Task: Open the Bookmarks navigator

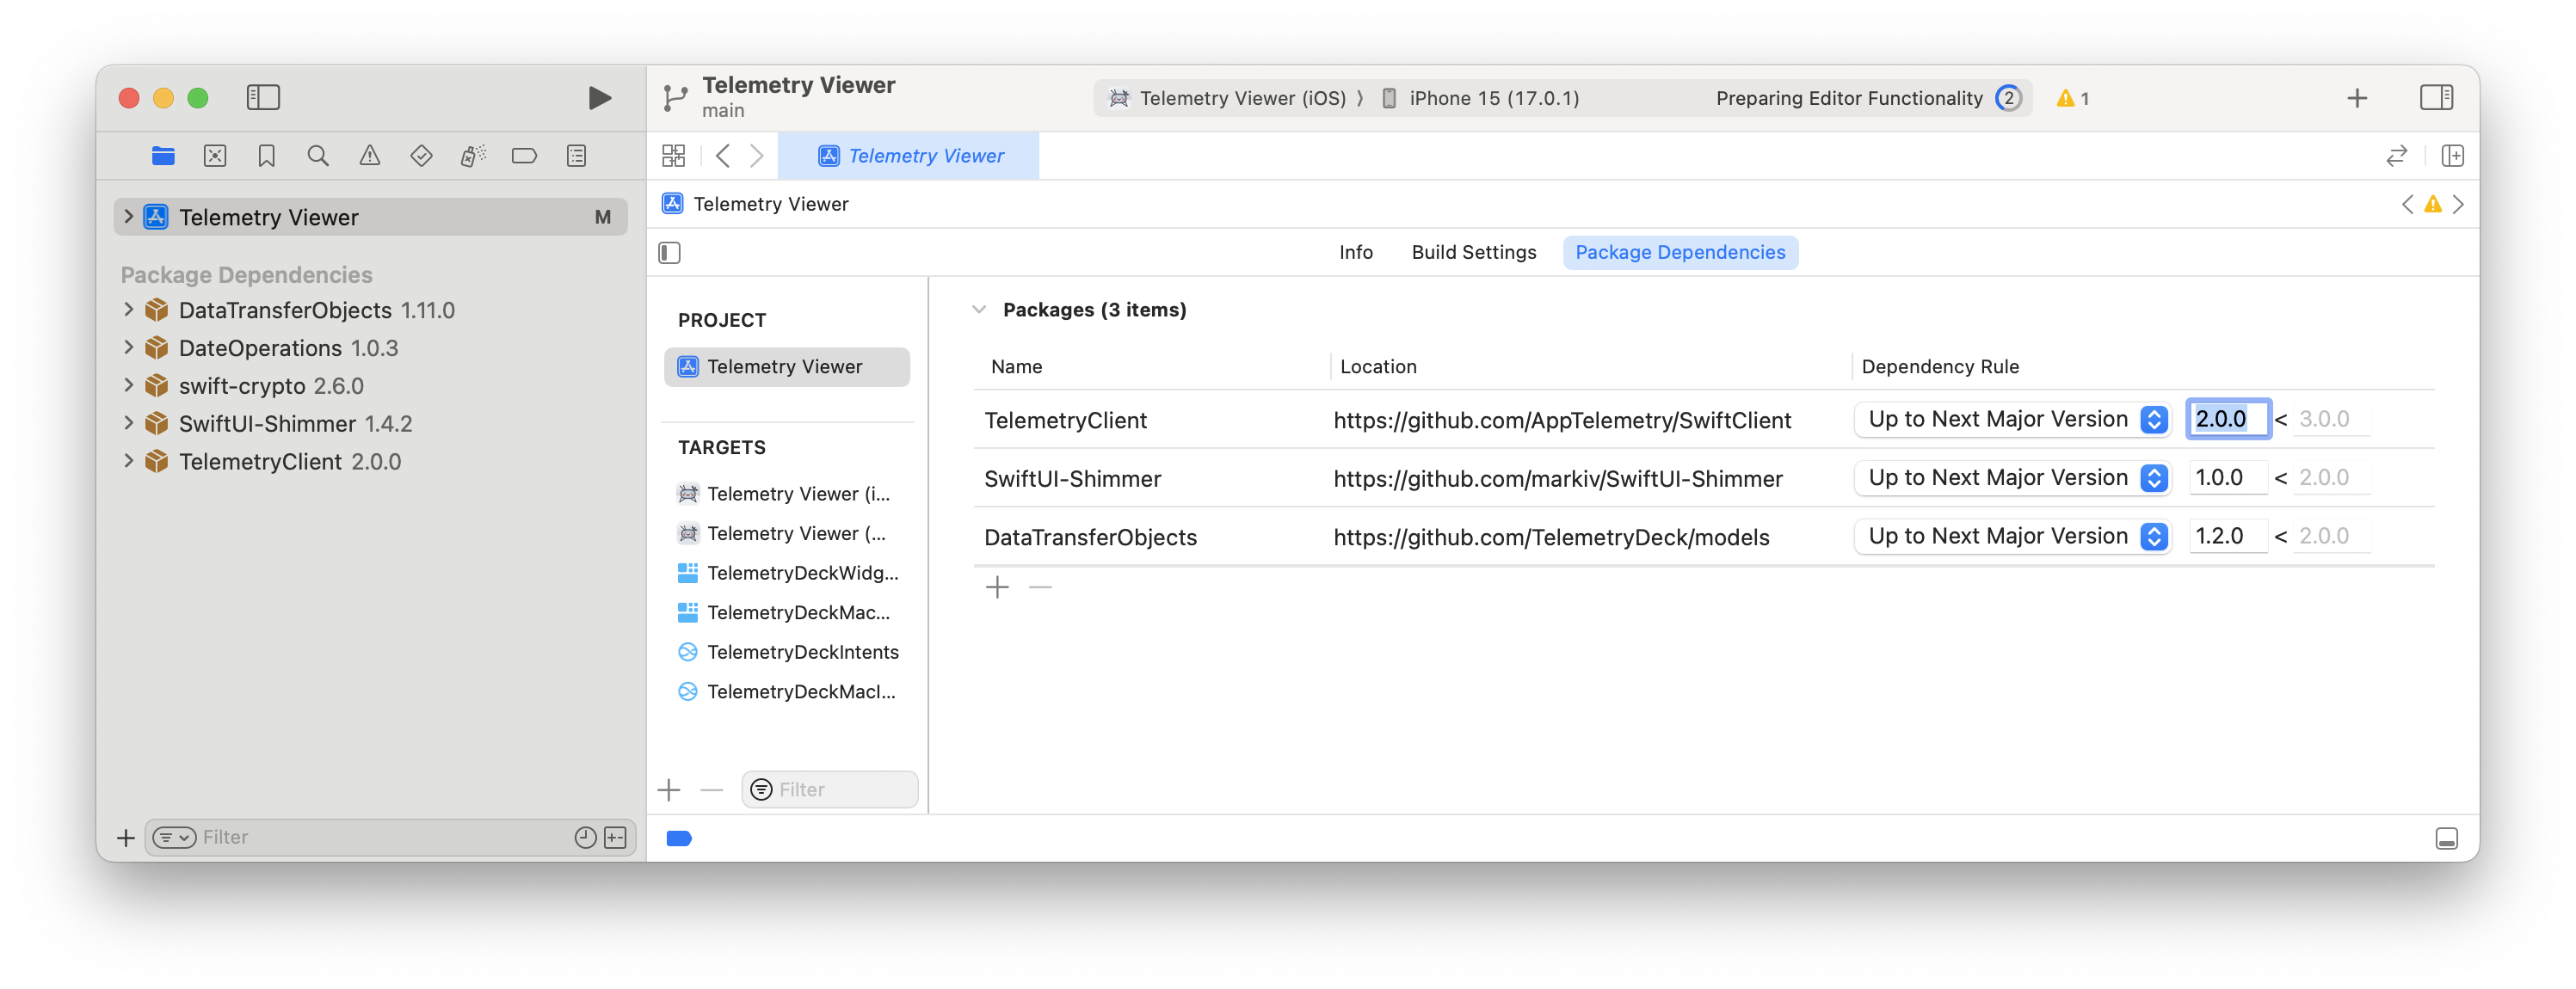Action: [266, 156]
